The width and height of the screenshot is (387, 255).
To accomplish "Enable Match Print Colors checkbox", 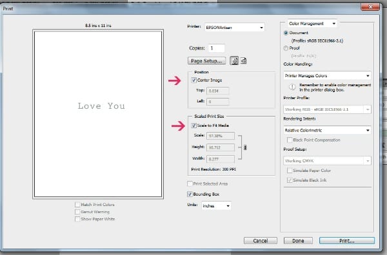I will coord(77,205).
